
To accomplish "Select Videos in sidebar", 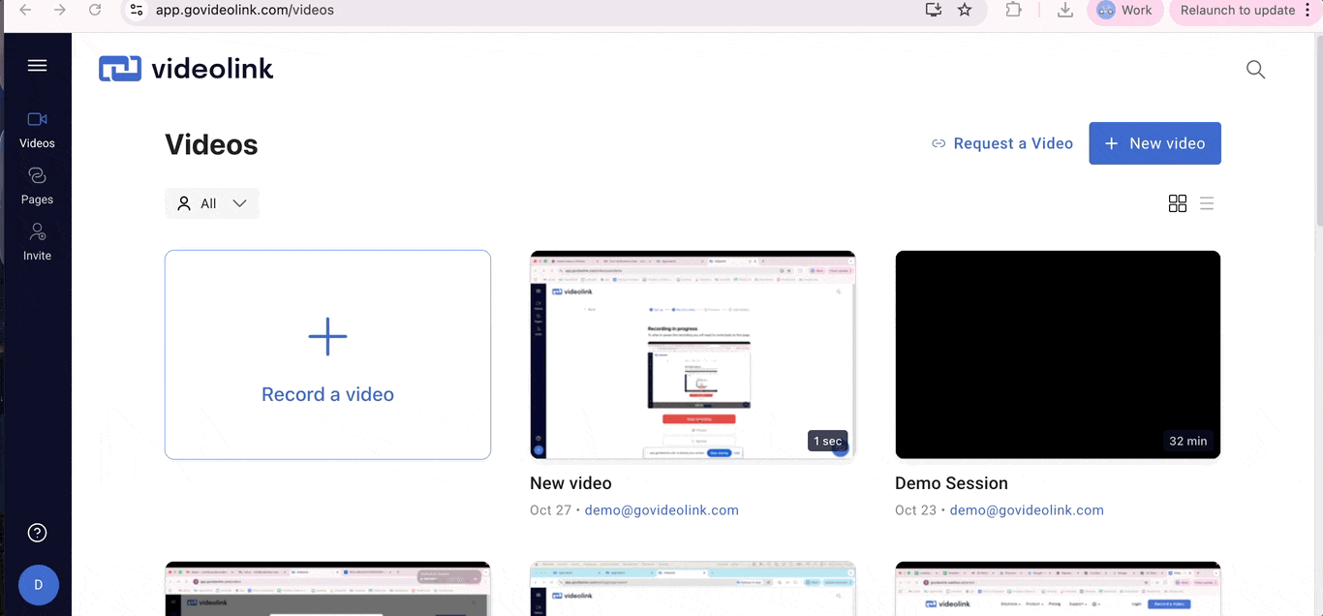I will (x=37, y=129).
